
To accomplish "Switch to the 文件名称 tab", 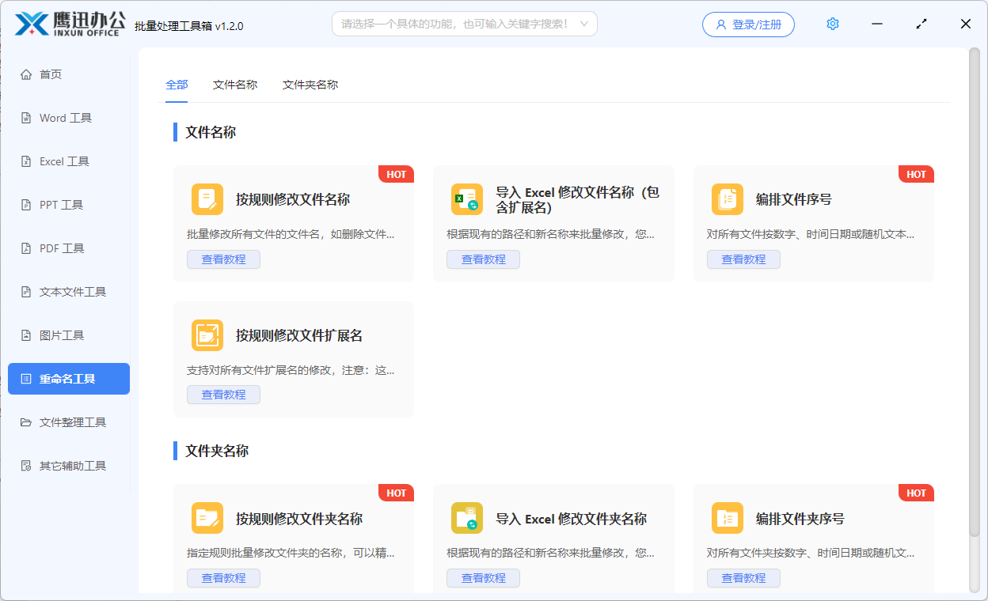I will [x=235, y=84].
